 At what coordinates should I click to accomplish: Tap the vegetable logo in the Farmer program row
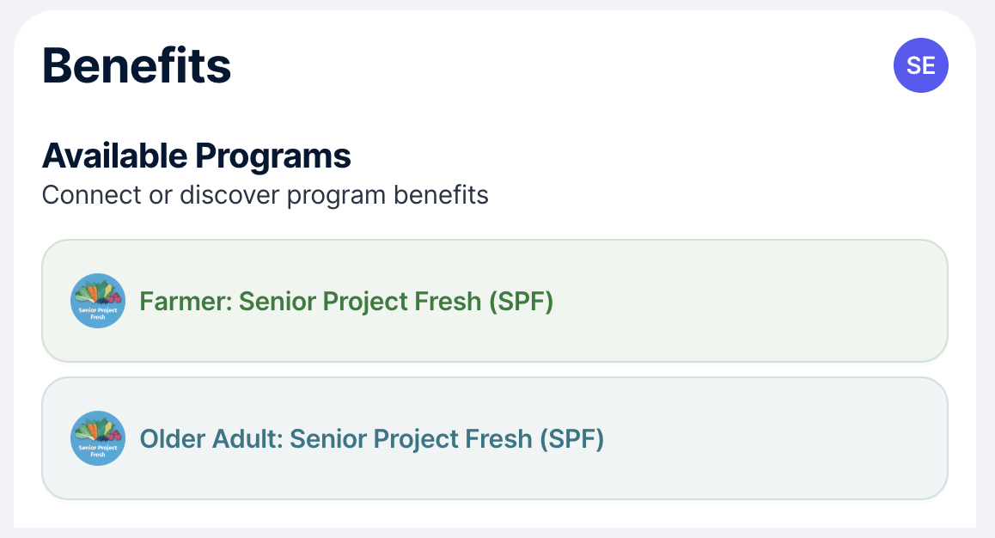tap(98, 301)
